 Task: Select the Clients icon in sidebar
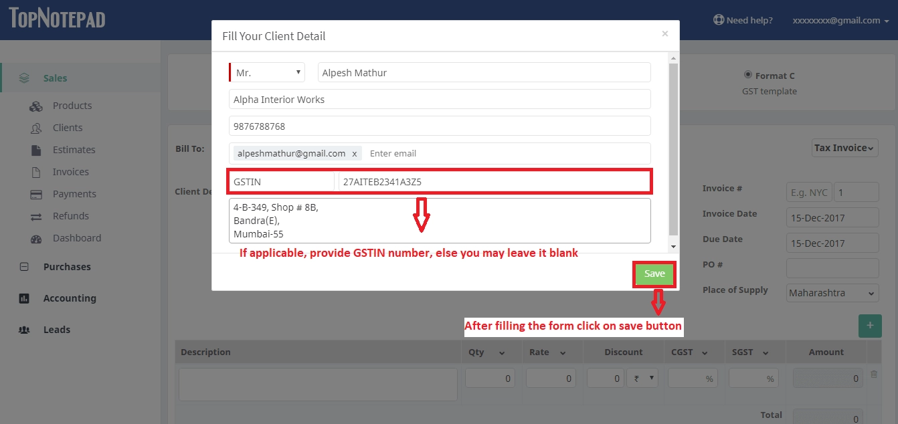click(36, 128)
